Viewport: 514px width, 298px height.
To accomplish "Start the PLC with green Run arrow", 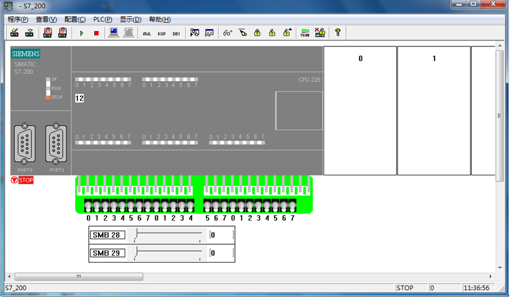I will pyautogui.click(x=82, y=33).
